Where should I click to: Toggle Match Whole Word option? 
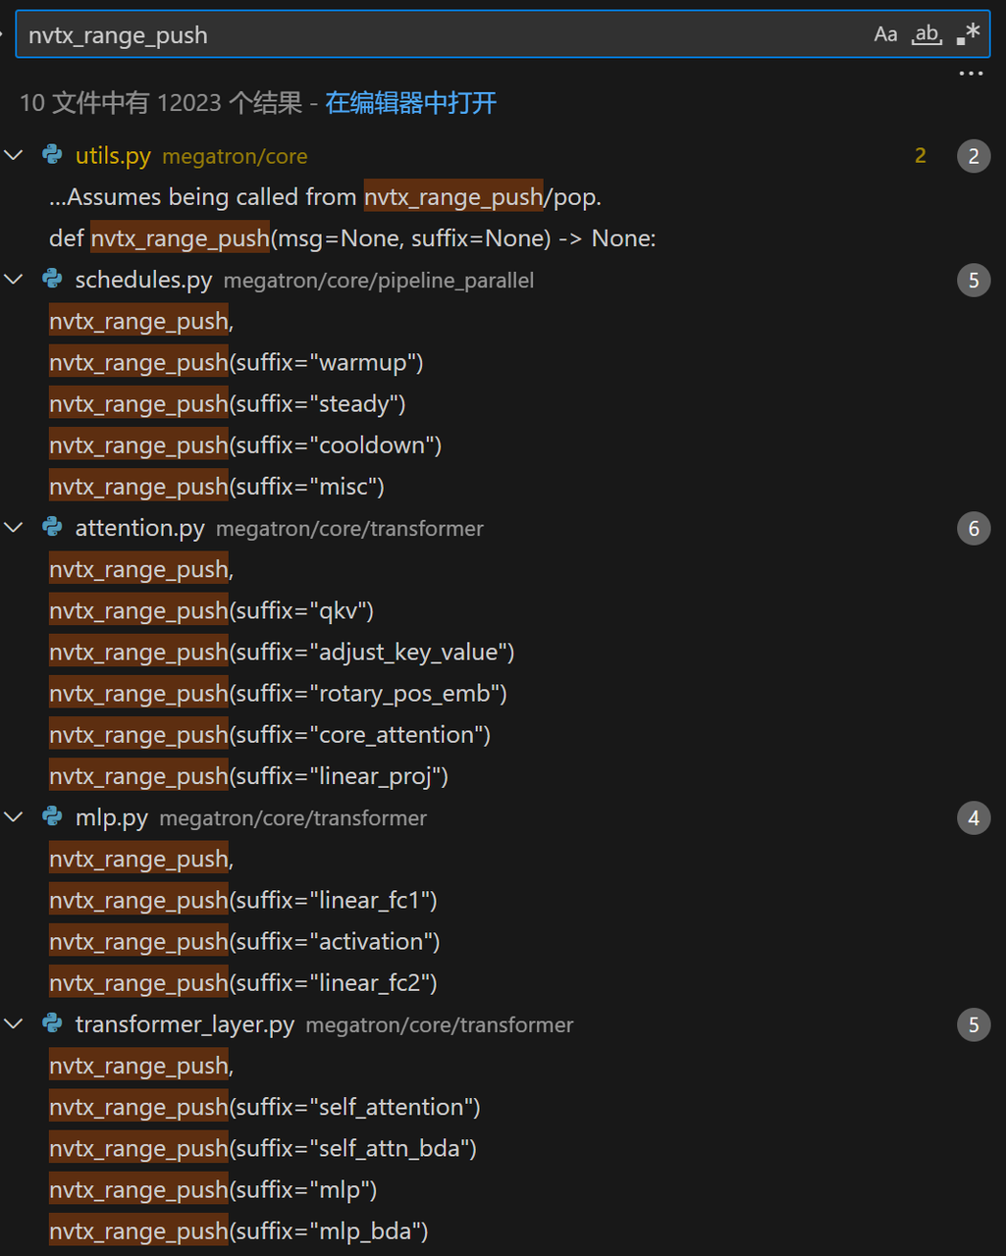[x=927, y=35]
